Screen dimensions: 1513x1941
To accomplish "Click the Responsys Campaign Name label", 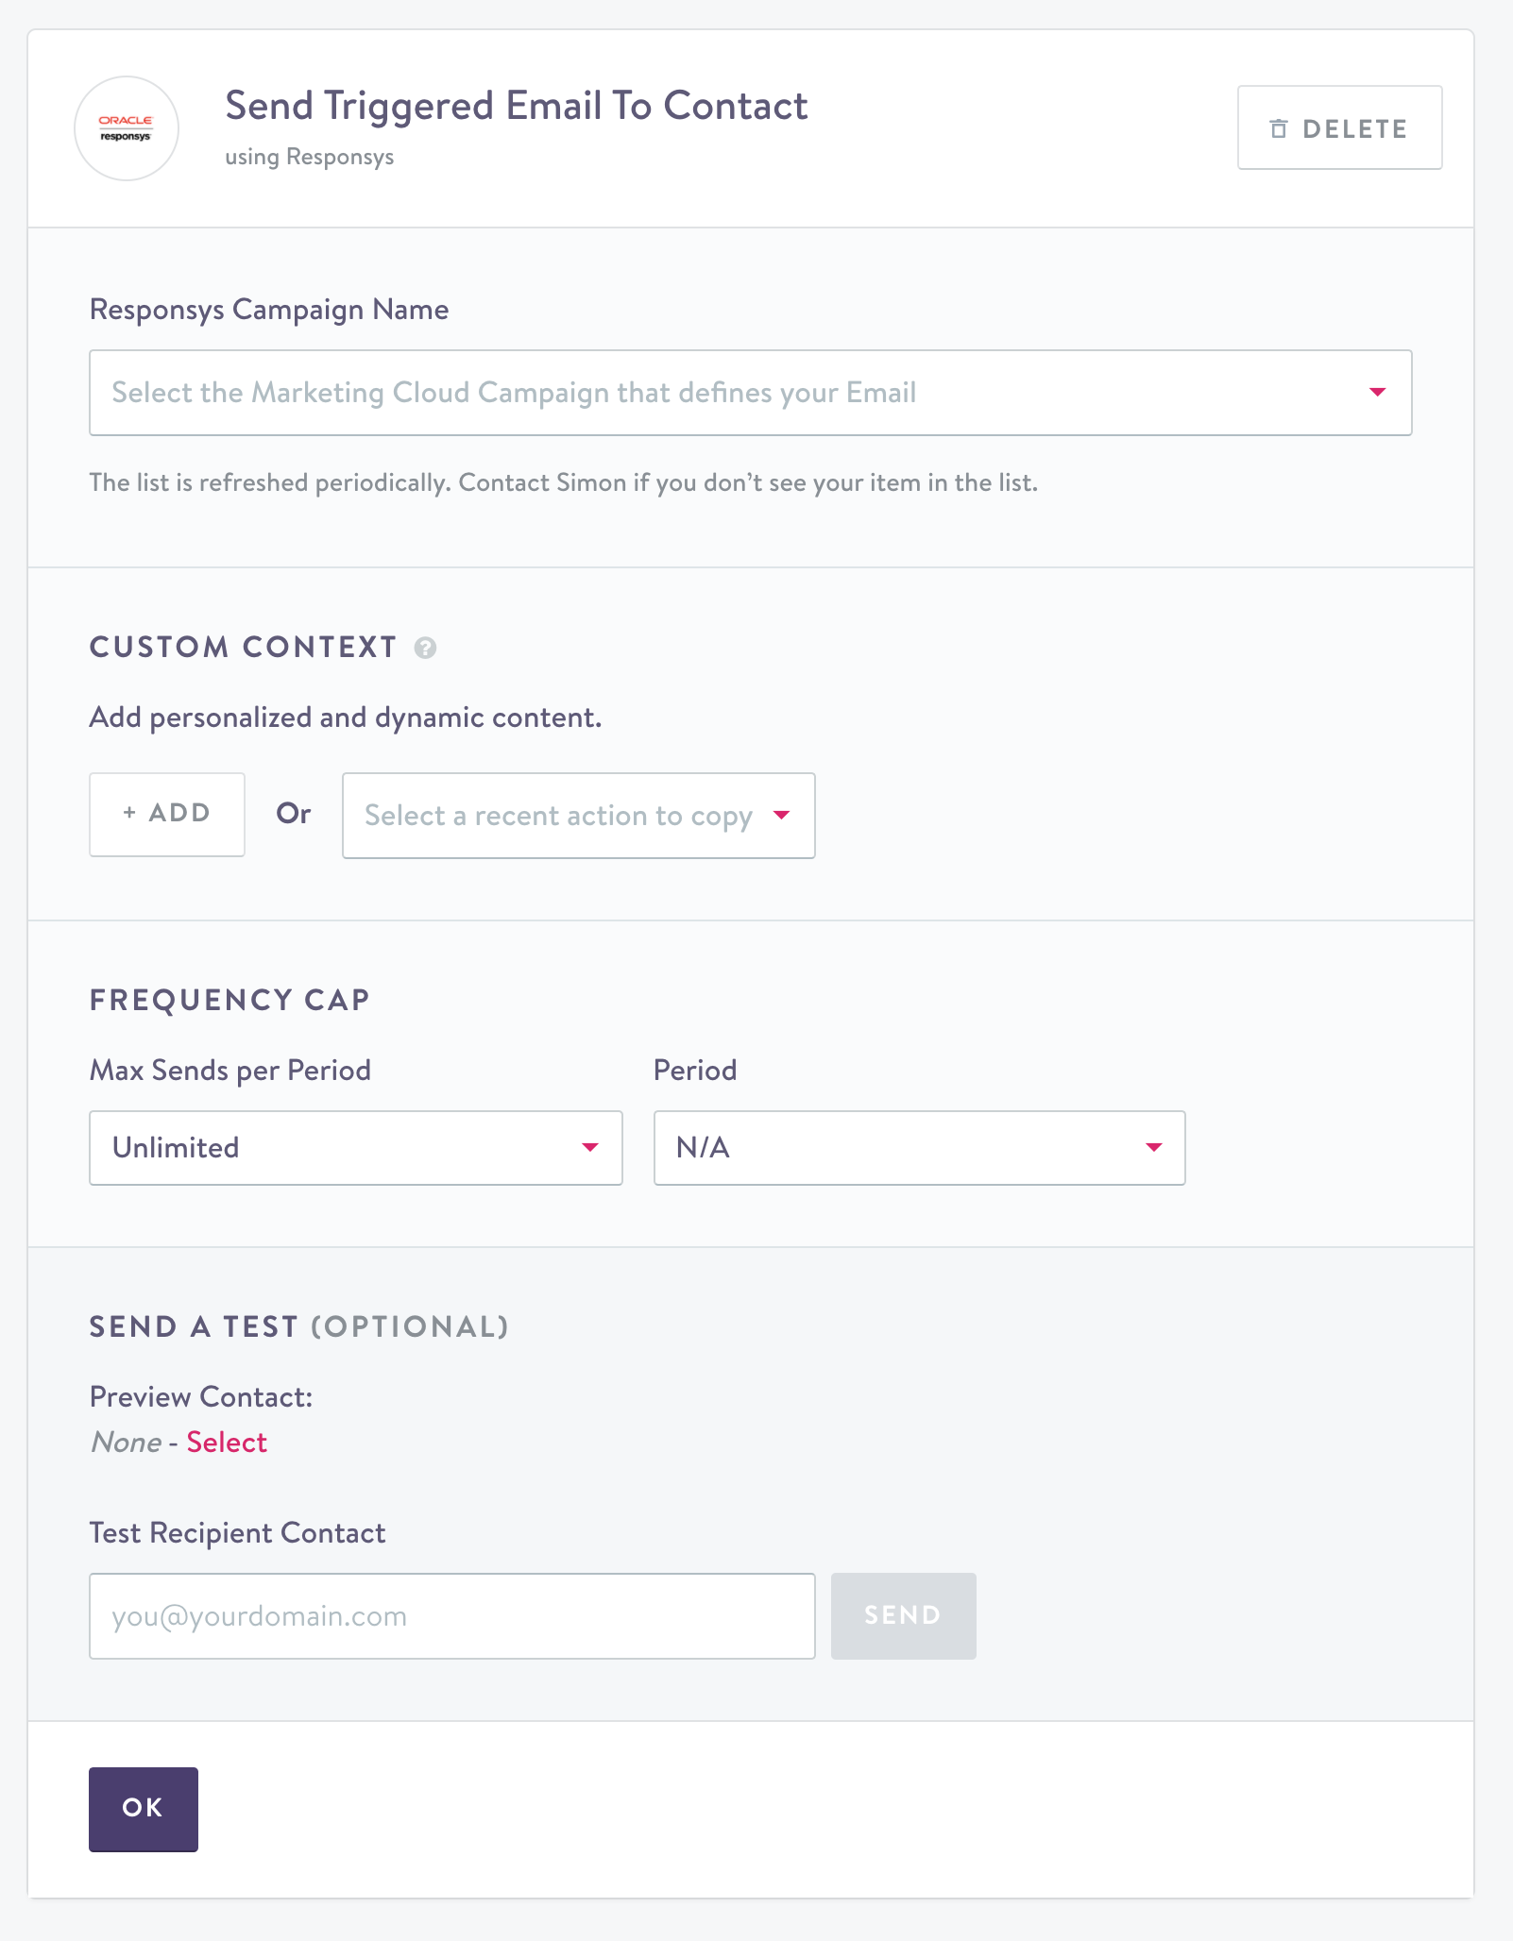I will (x=269, y=310).
